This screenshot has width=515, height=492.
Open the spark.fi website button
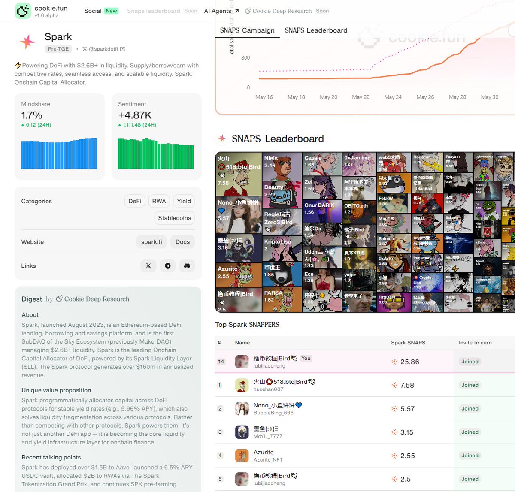151,242
